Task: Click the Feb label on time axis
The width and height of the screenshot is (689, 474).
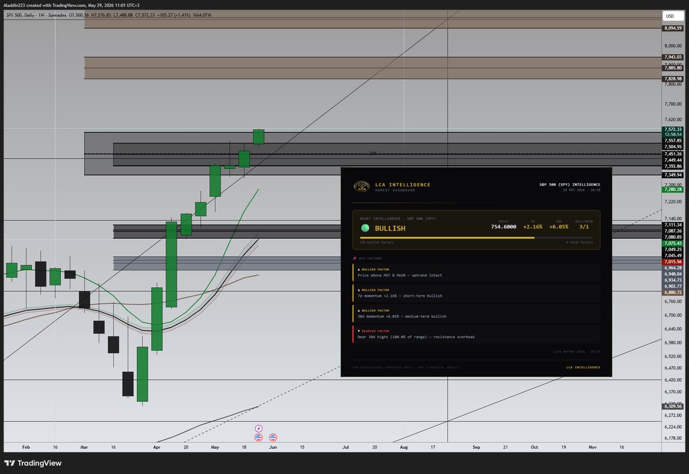Action: [25, 446]
